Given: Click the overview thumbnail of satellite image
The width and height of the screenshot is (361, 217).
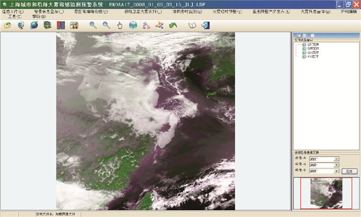Looking at the screenshot, I should 326,193.
